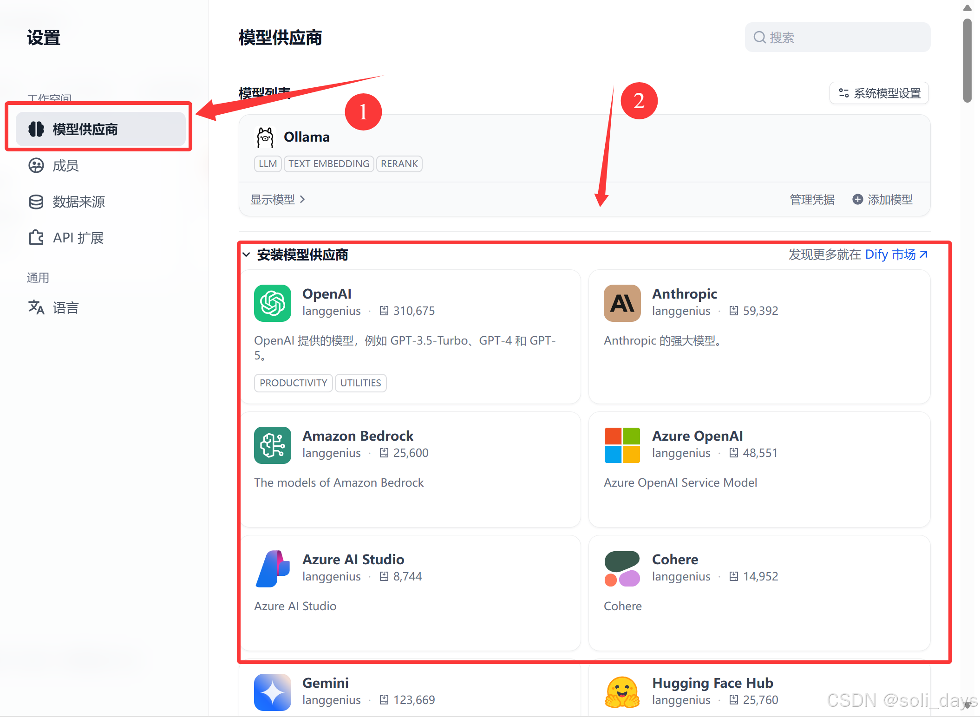Select the Cohere provider title
Screen dimensions: 980x717
click(x=675, y=559)
